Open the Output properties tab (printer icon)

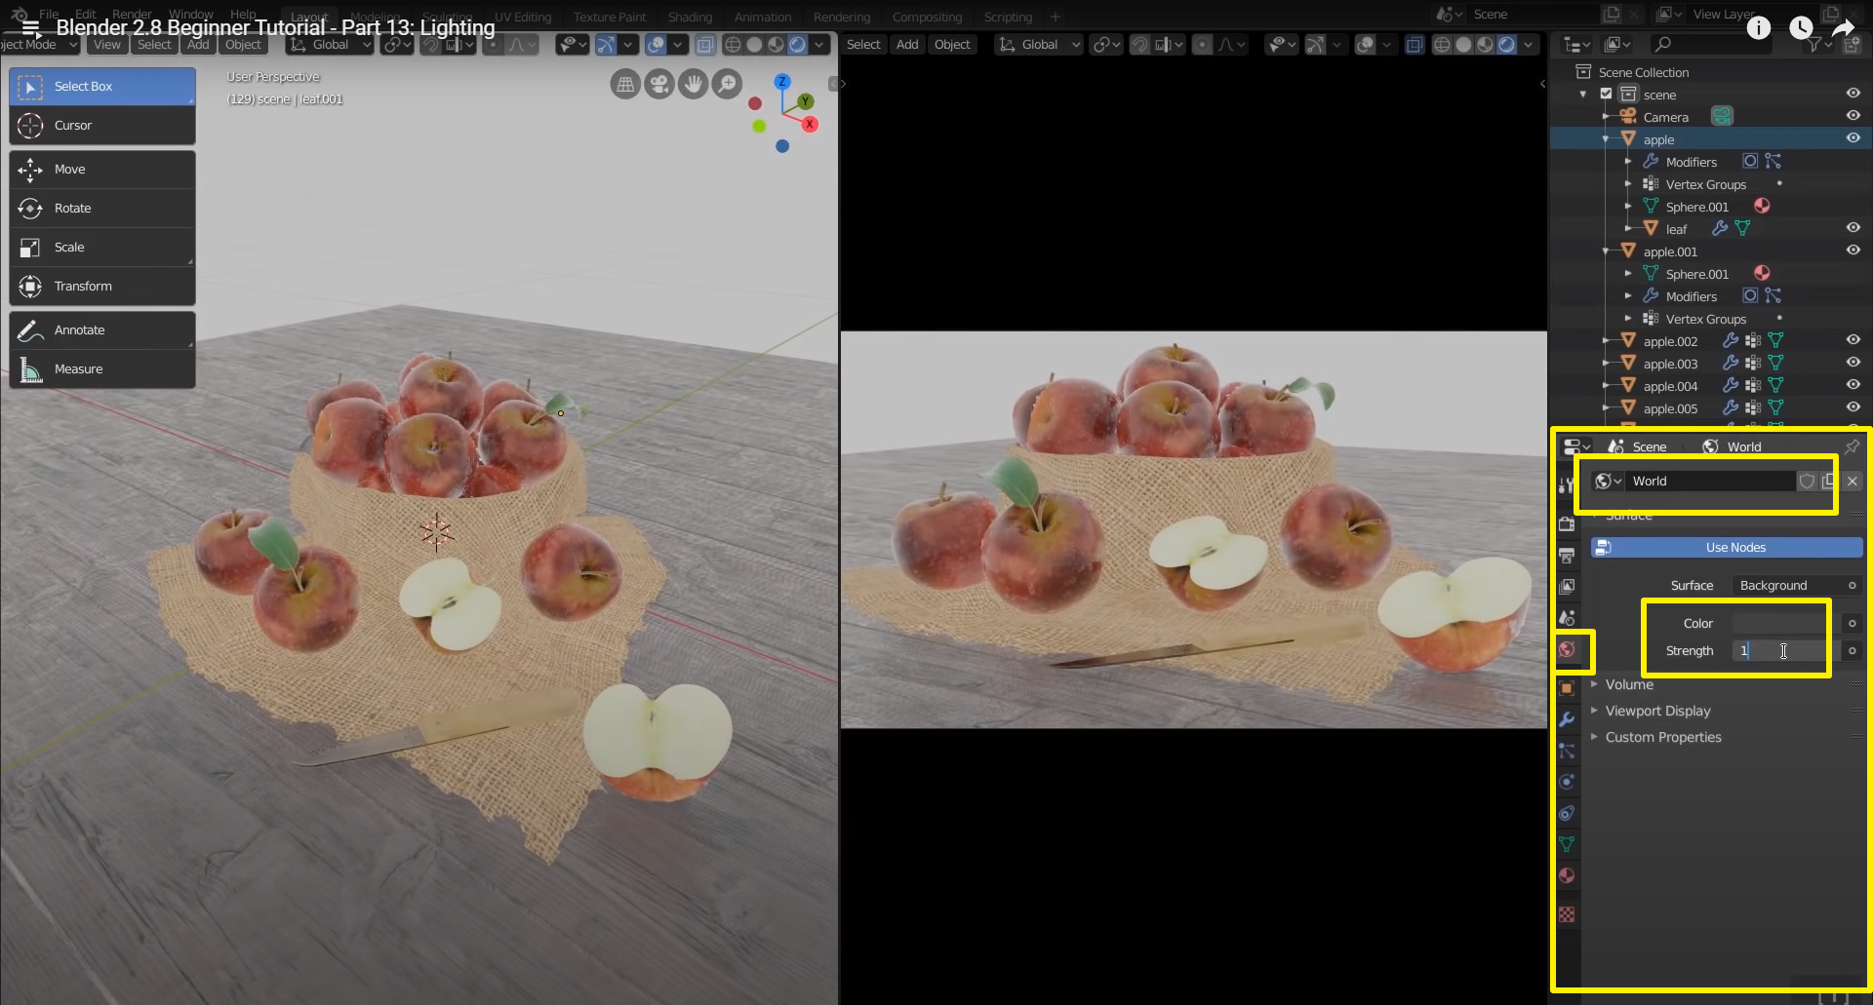click(x=1567, y=556)
